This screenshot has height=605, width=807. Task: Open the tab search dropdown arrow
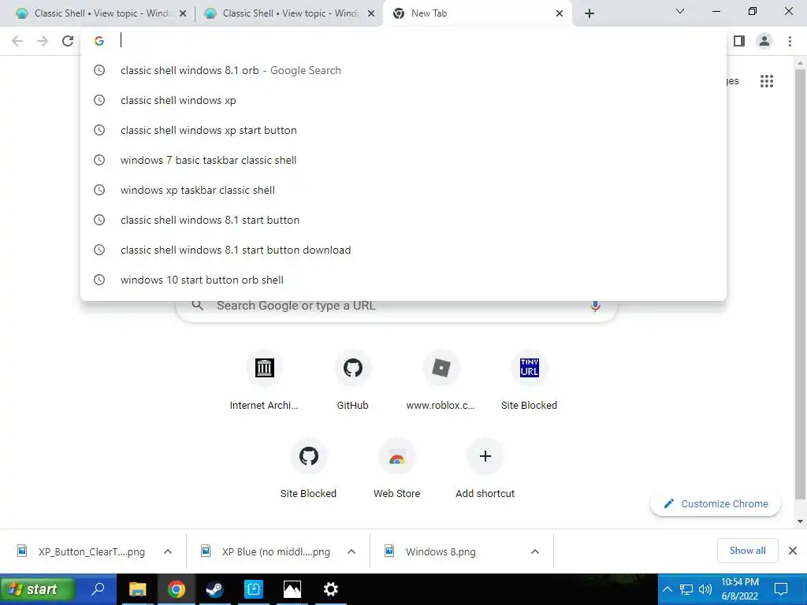click(x=680, y=11)
